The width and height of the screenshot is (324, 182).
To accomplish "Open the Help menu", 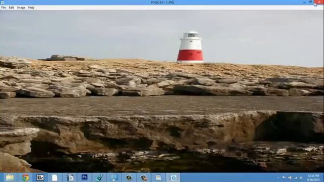I will click(x=31, y=8).
